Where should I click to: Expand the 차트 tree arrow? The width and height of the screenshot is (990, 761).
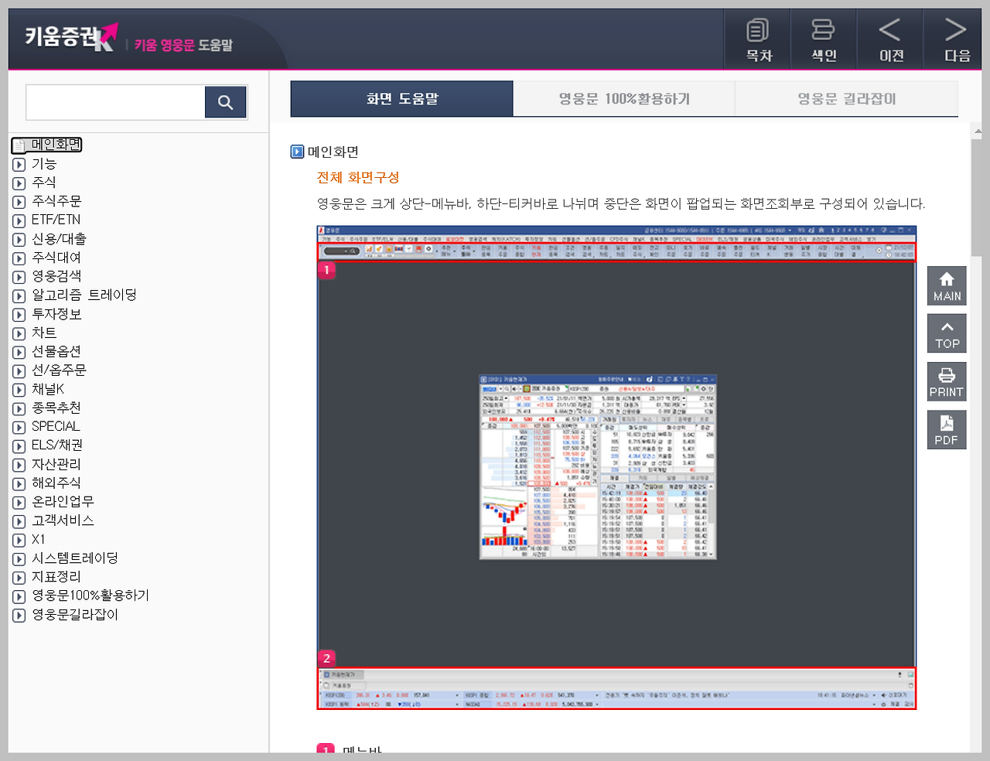[x=19, y=333]
